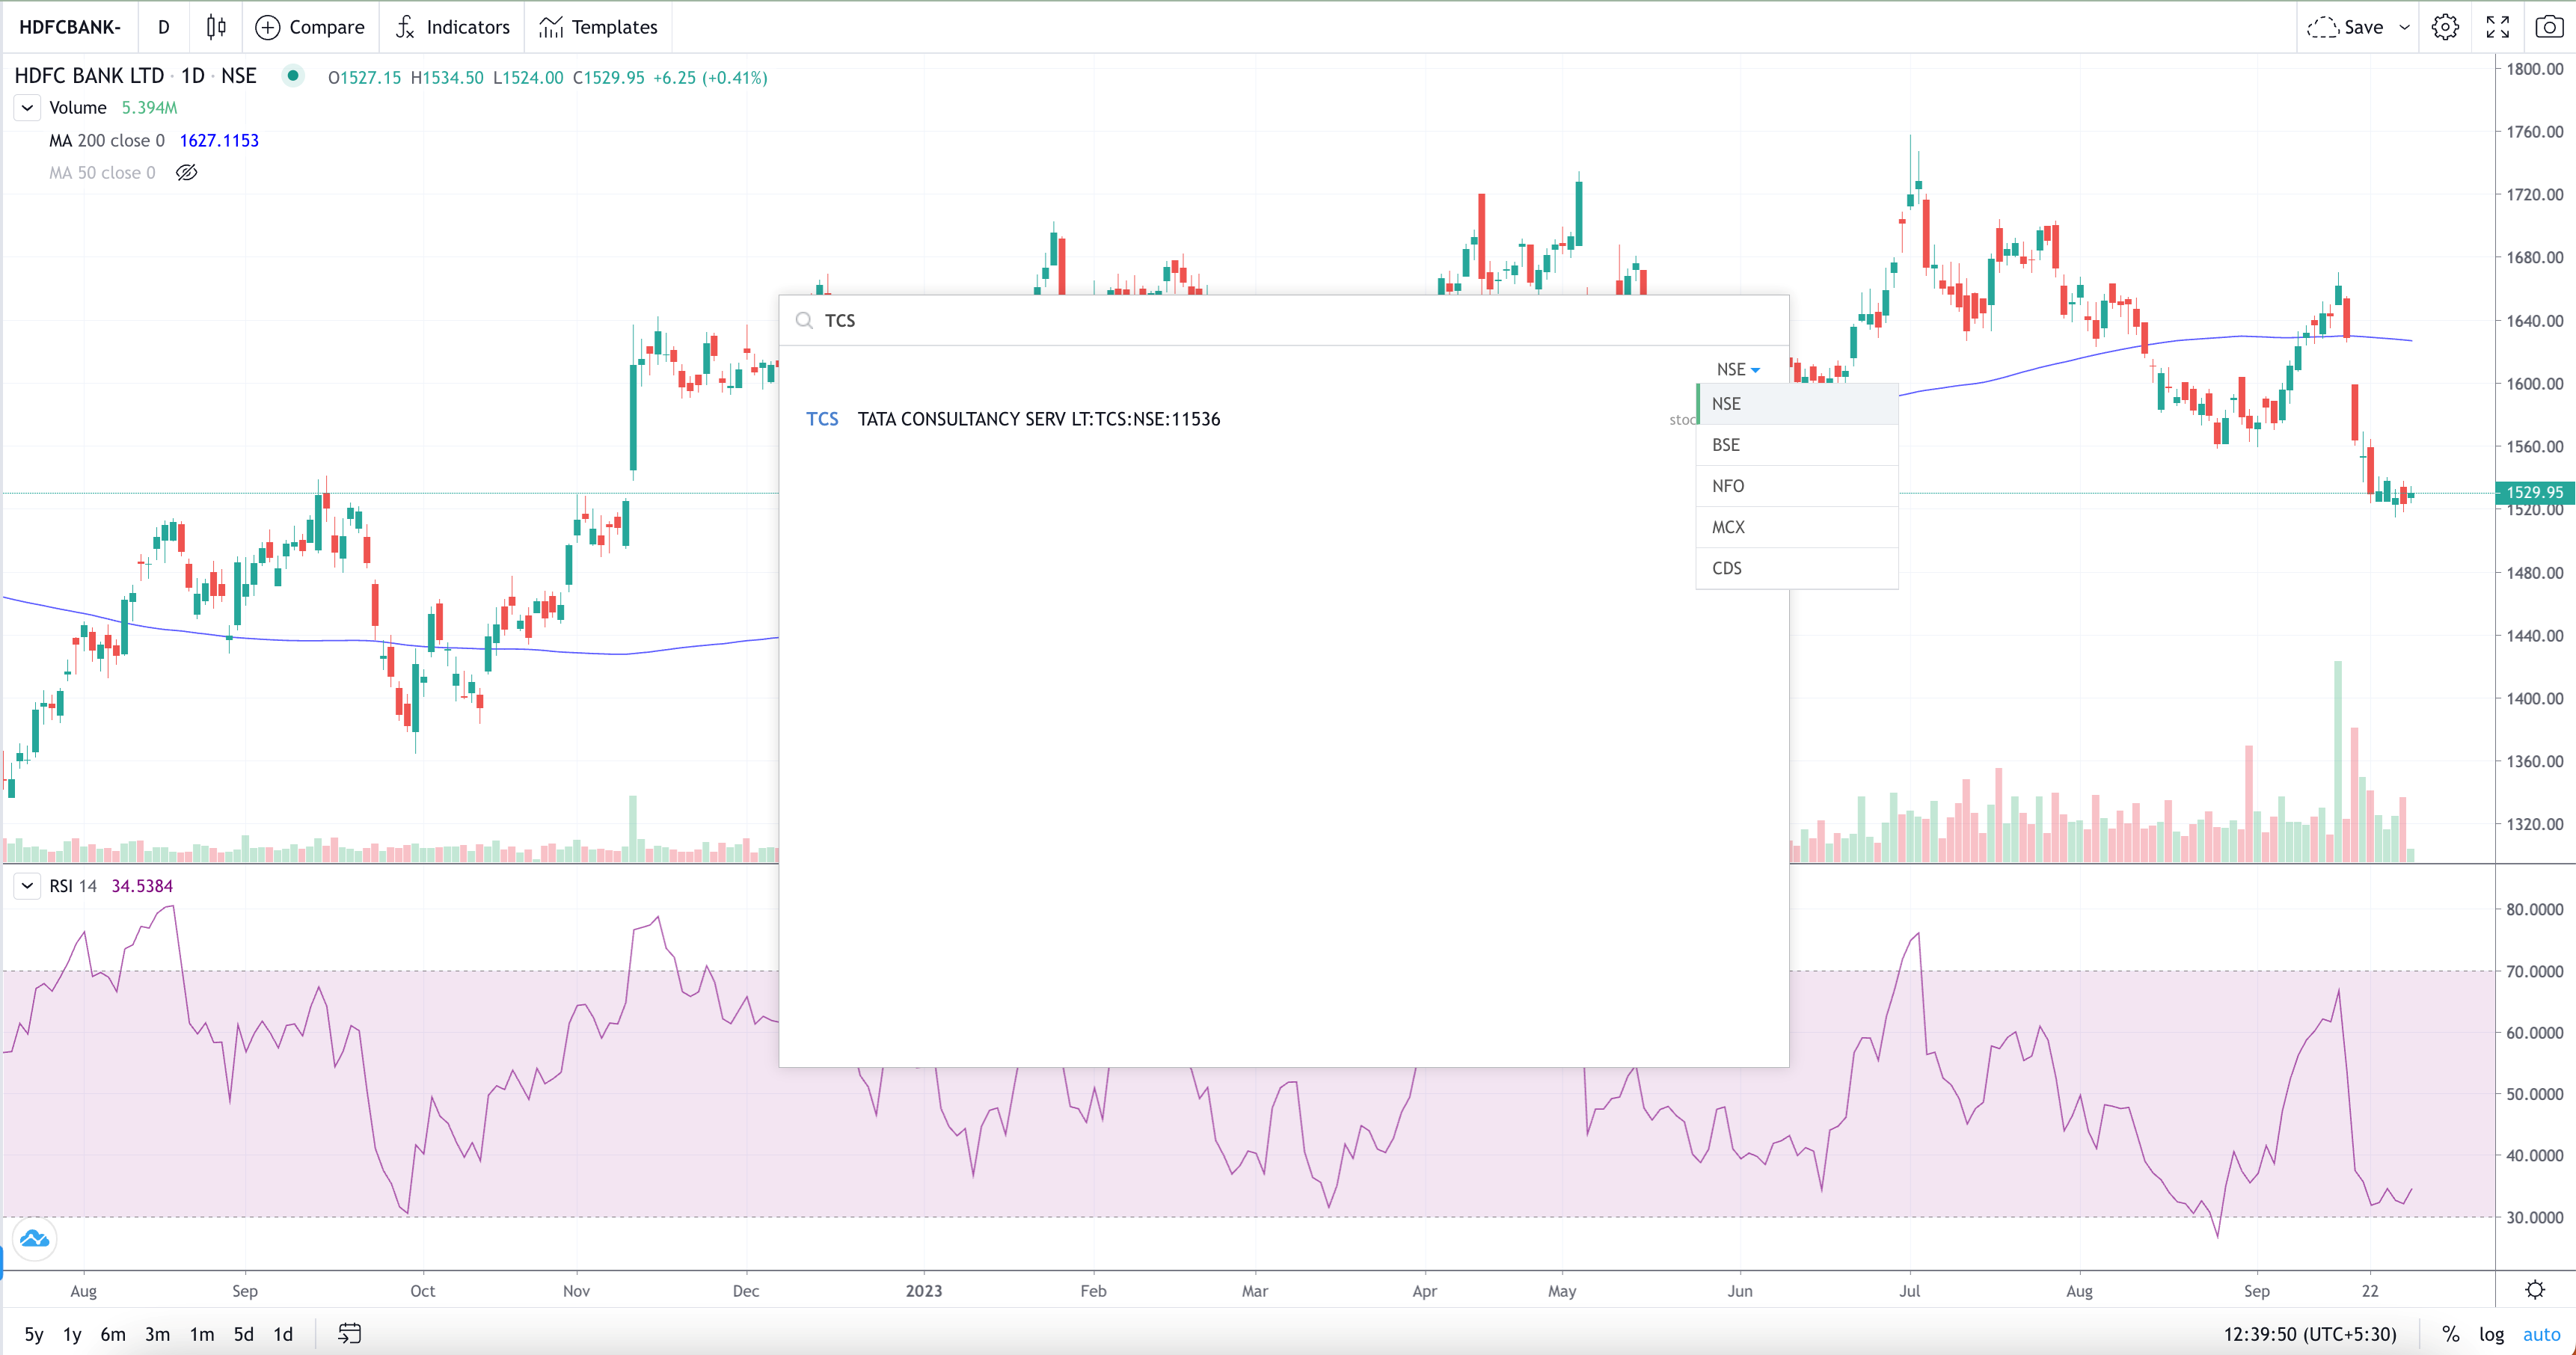This screenshot has height=1355, width=2576.
Task: Set range to 6m
Action: (x=113, y=1334)
